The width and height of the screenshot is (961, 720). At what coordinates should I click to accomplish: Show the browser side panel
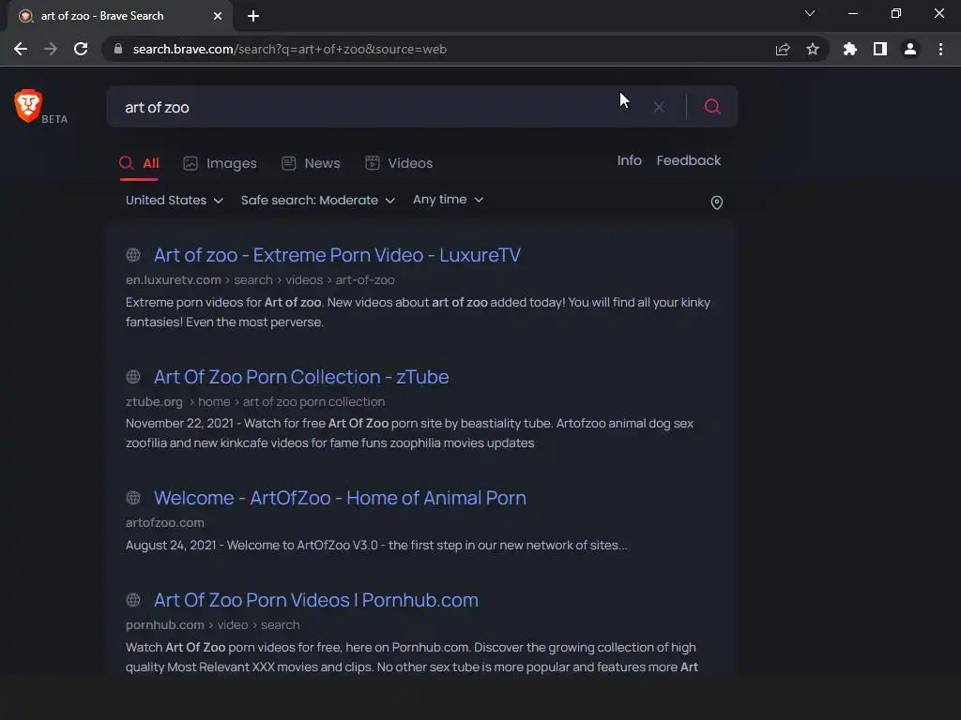880,49
